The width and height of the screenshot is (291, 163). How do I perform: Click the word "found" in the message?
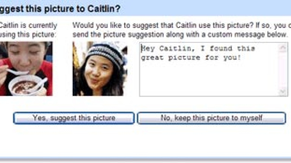tap(221, 49)
